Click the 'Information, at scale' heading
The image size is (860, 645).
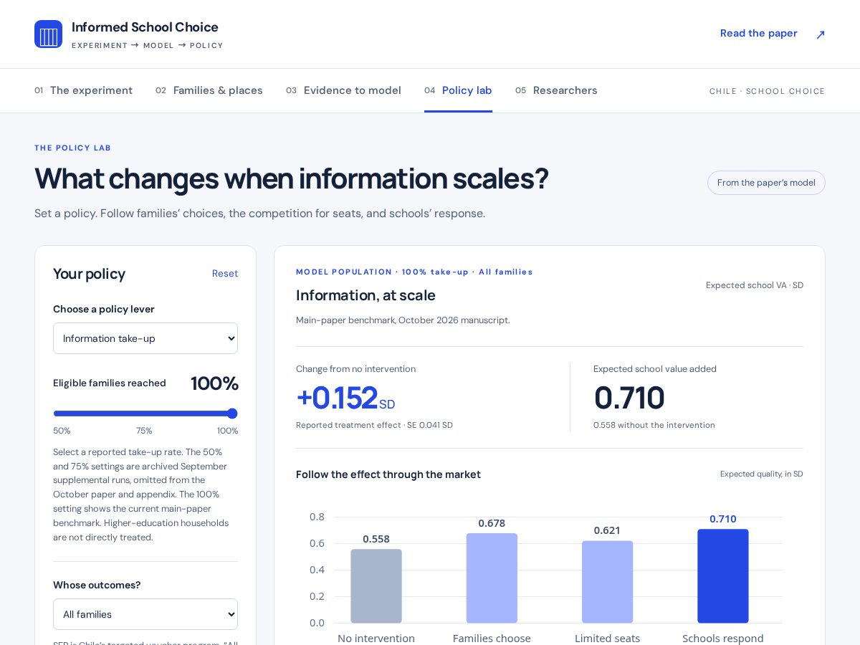click(x=365, y=295)
